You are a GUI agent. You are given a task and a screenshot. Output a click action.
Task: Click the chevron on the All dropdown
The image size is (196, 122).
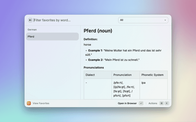point(165,20)
